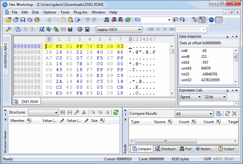Toggle Motorola byte ordering button
This screenshot has width=243, height=164.
click(x=211, y=20)
